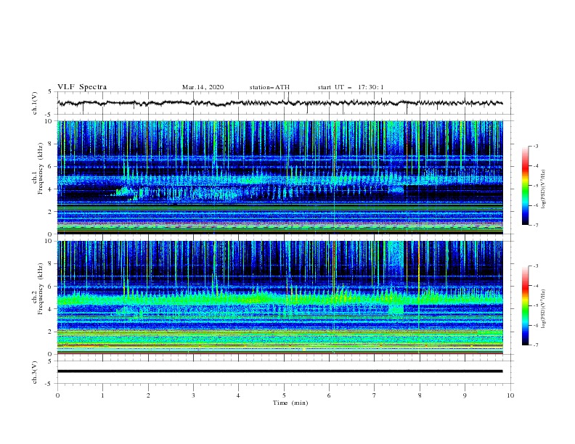Click the "-4" tick on ch.2 colorbar

(536, 286)
